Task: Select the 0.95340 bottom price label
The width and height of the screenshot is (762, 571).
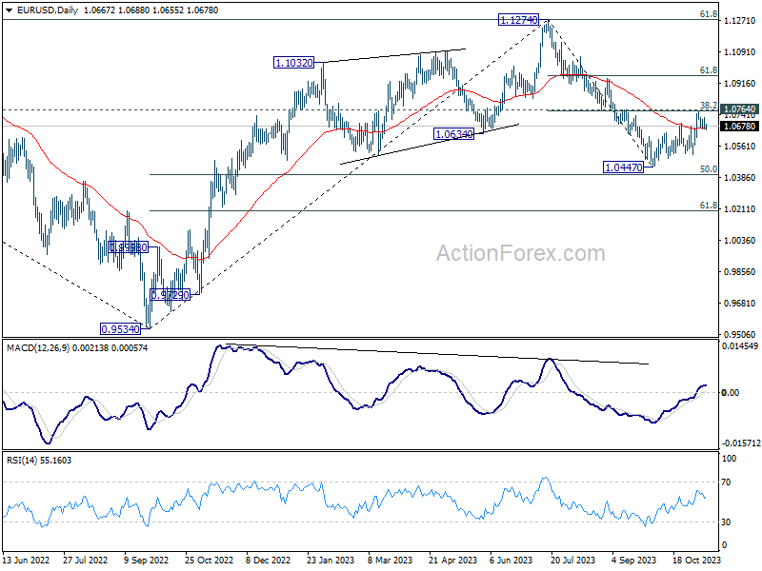Action: [120, 329]
